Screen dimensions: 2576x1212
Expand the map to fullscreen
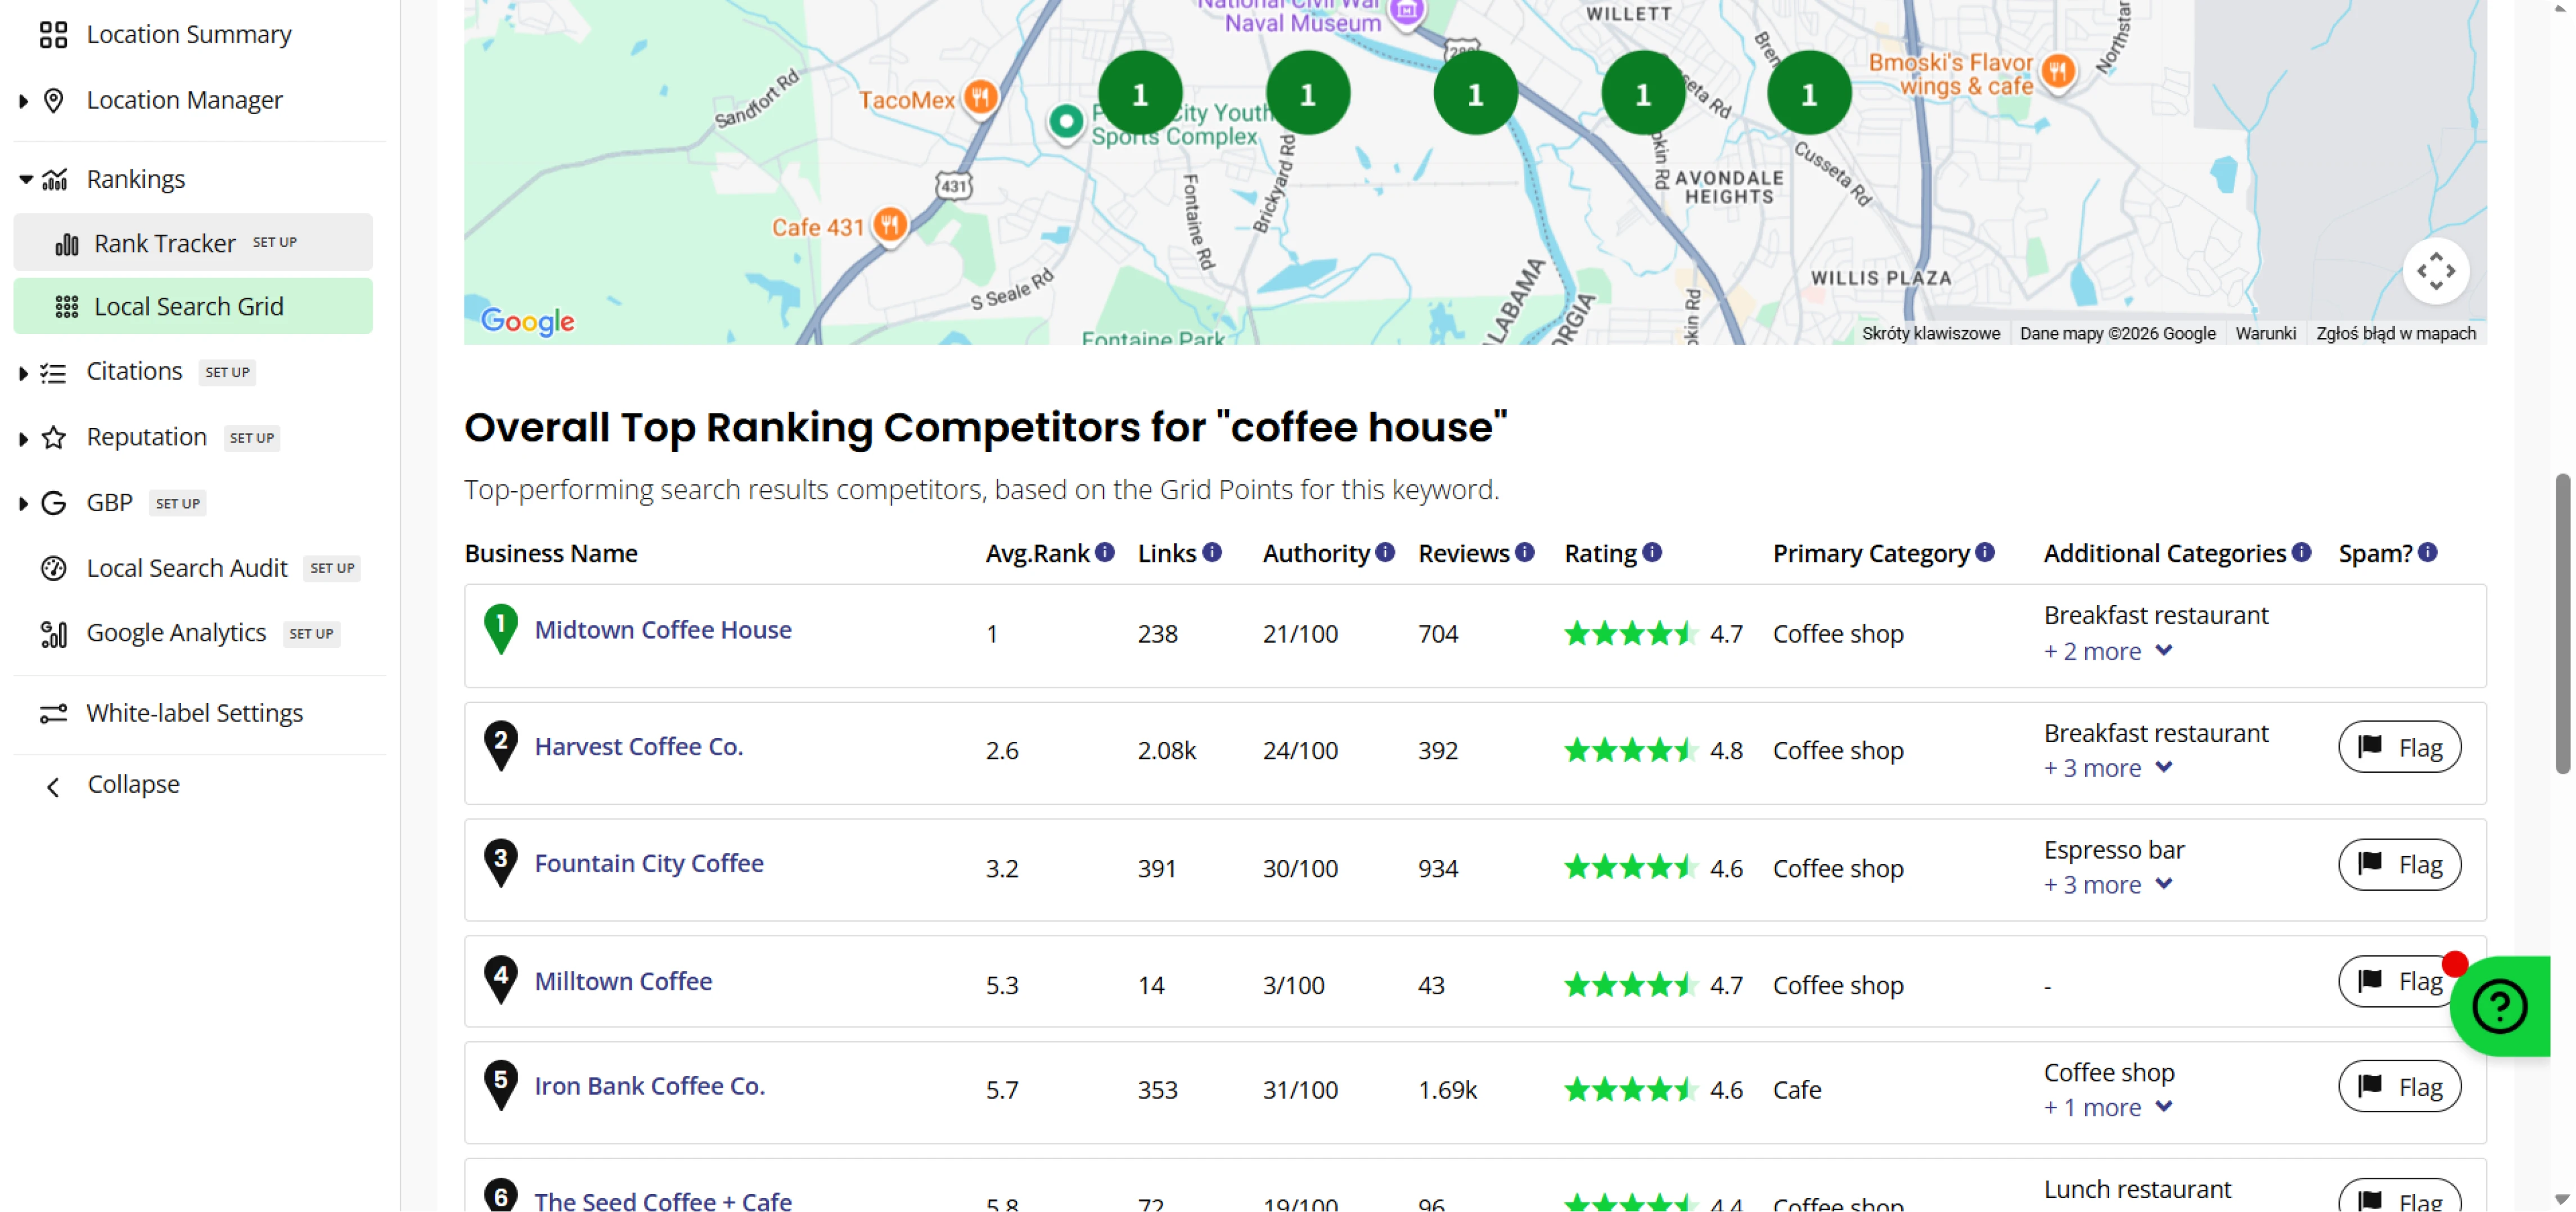pyautogui.click(x=2437, y=270)
